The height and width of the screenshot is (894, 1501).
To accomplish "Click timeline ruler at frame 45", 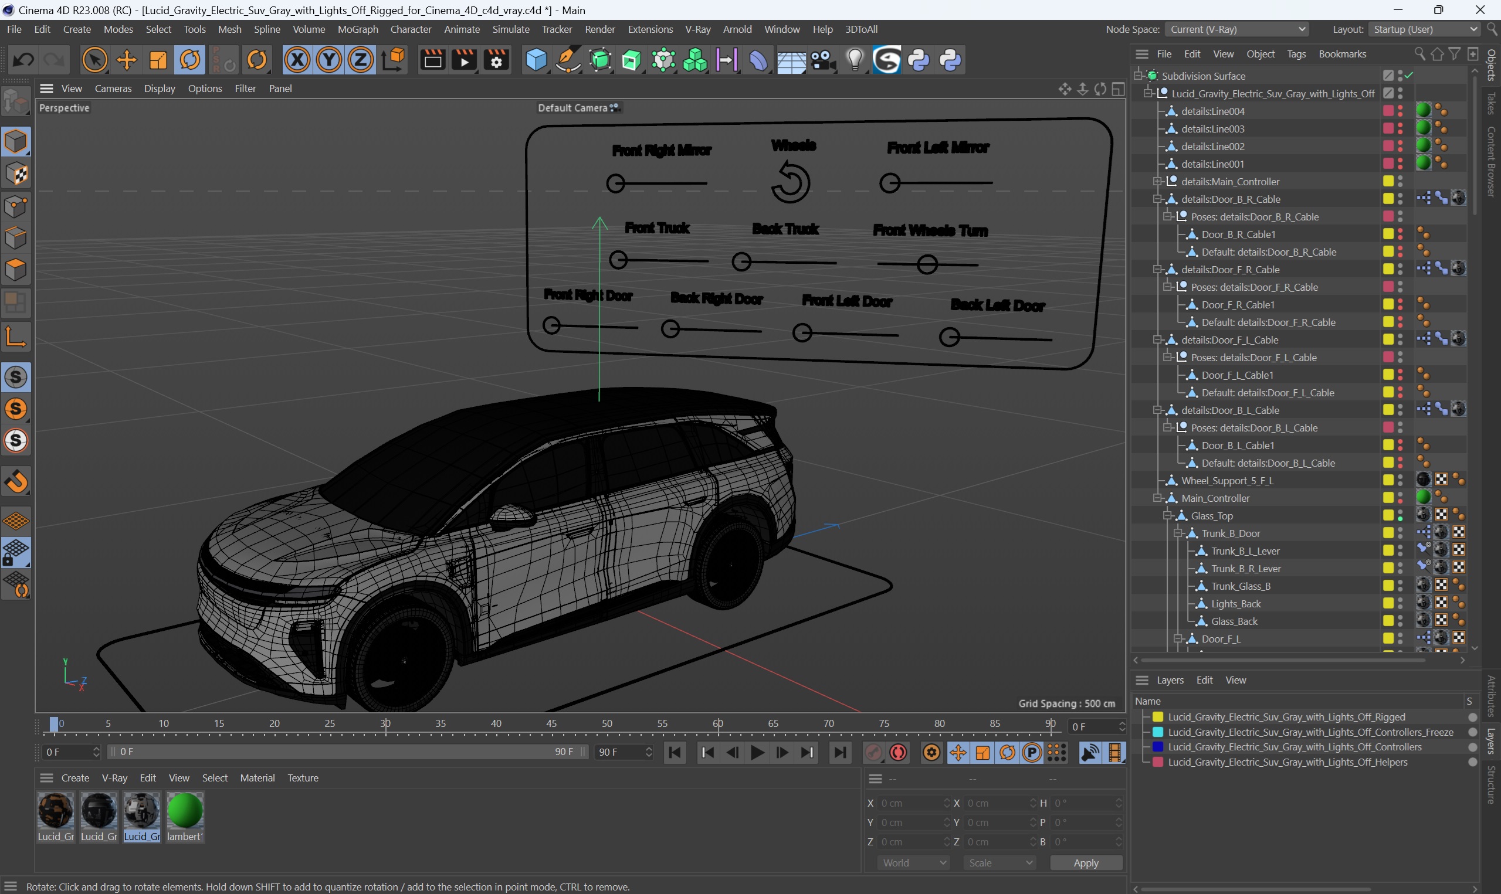I will click(551, 723).
